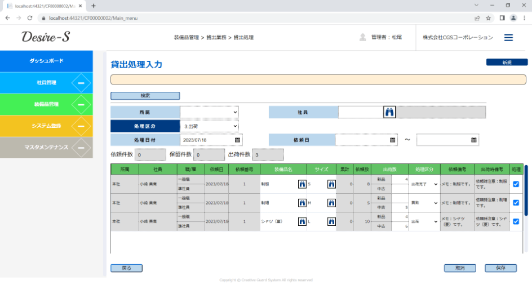Open size lookup binoculars for size S row
Image resolution: width=532 pixels, height=285 pixels.
(331, 184)
